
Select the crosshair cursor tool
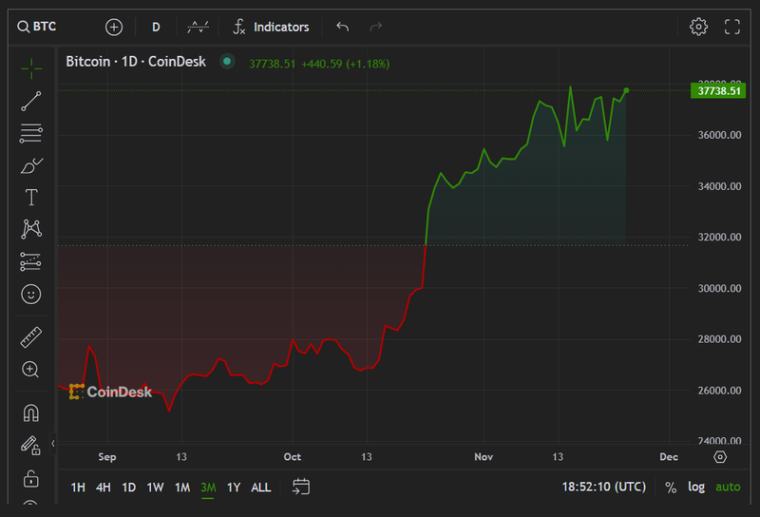tap(30, 67)
